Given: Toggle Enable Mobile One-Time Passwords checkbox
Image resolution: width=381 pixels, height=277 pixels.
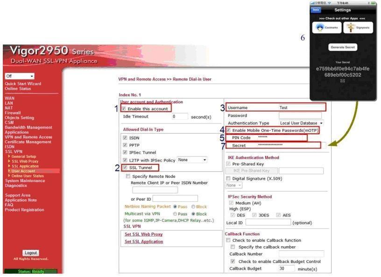Looking at the screenshot, I should click(x=228, y=130).
